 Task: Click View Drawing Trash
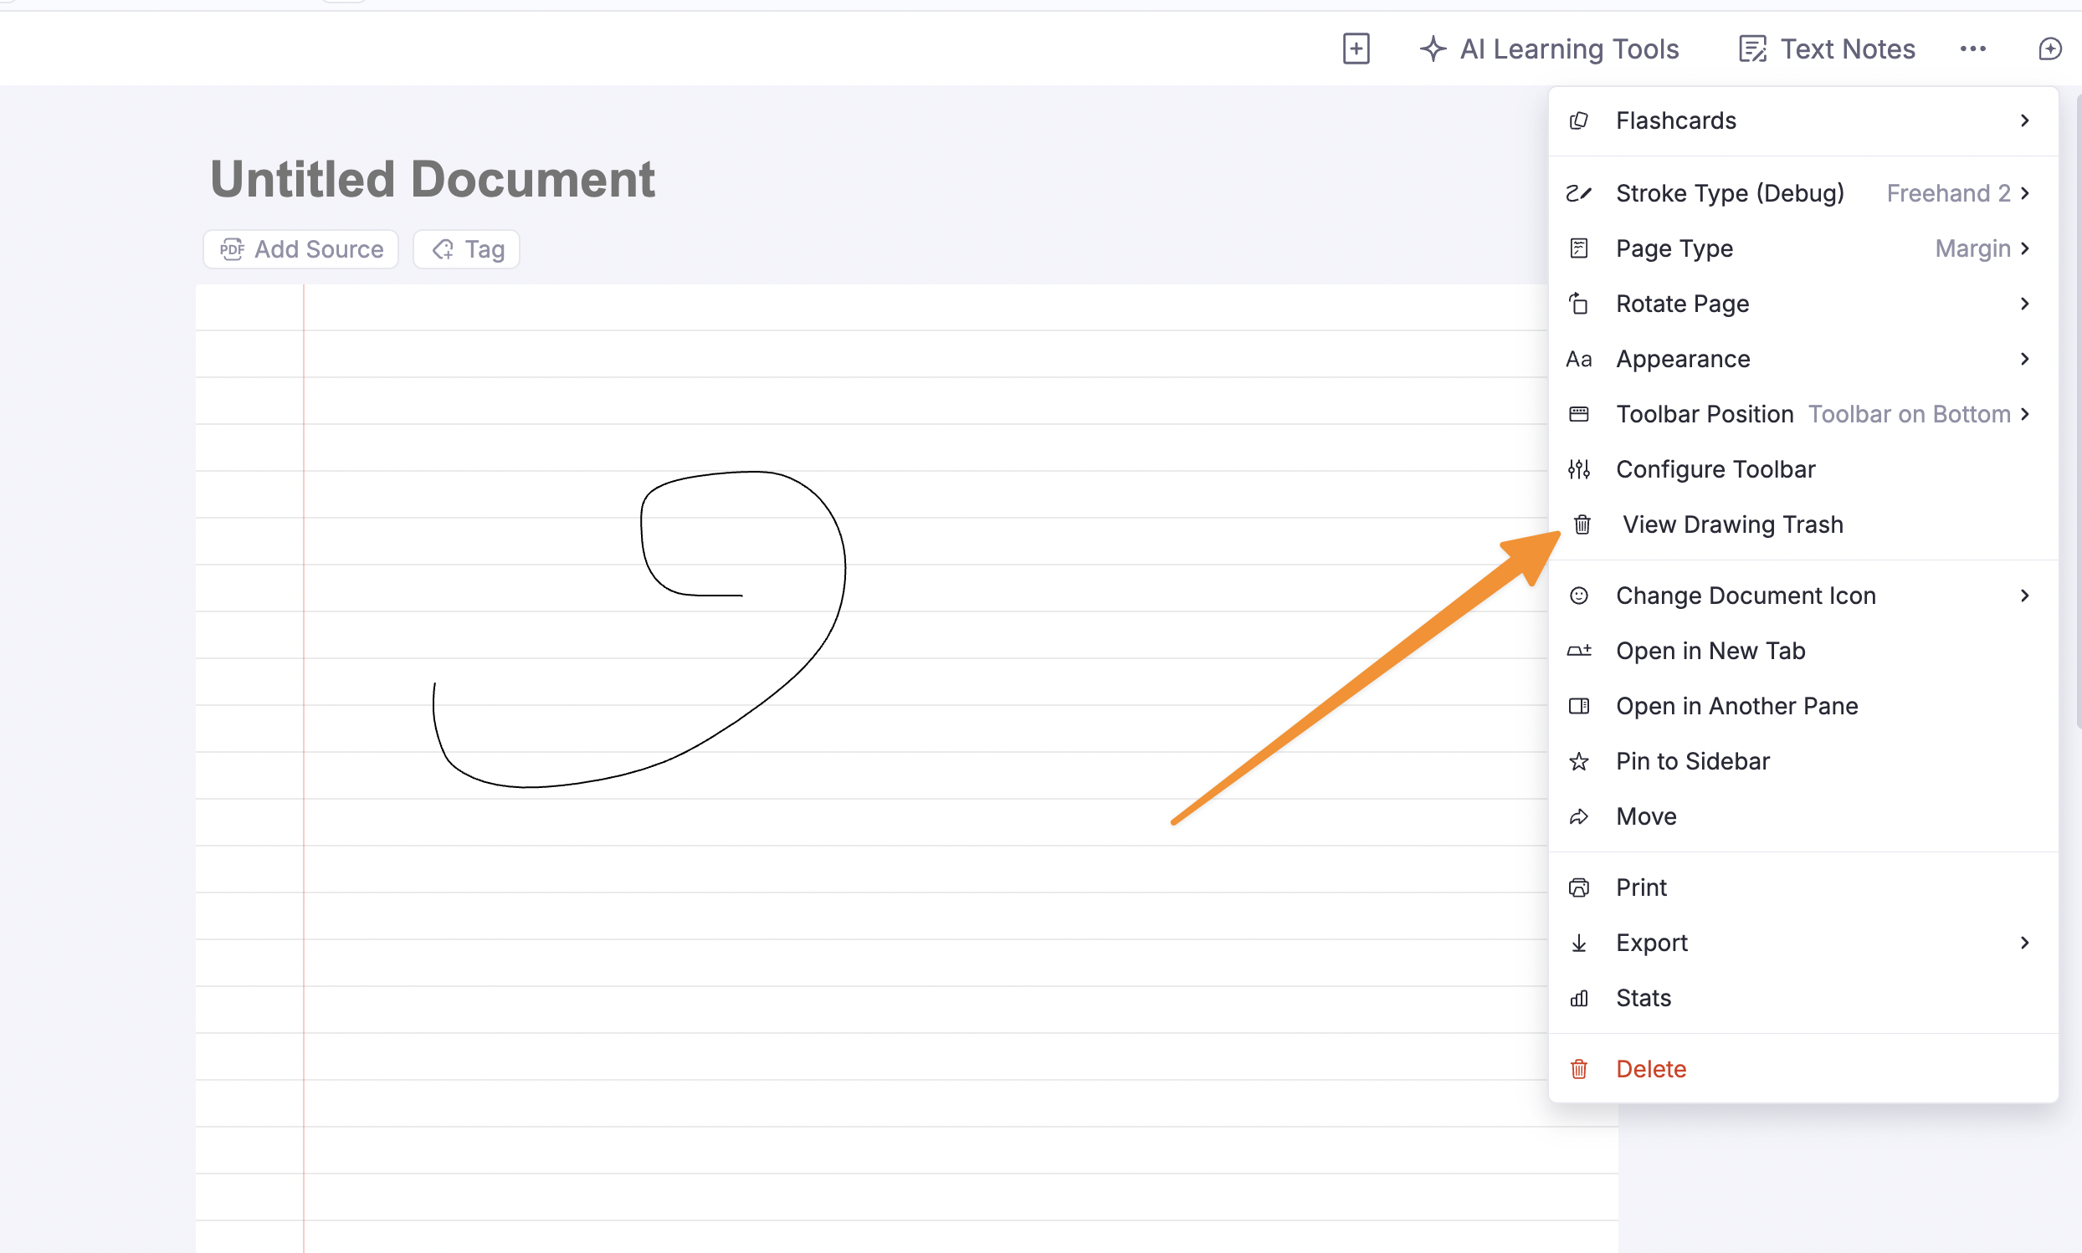pos(1731,524)
